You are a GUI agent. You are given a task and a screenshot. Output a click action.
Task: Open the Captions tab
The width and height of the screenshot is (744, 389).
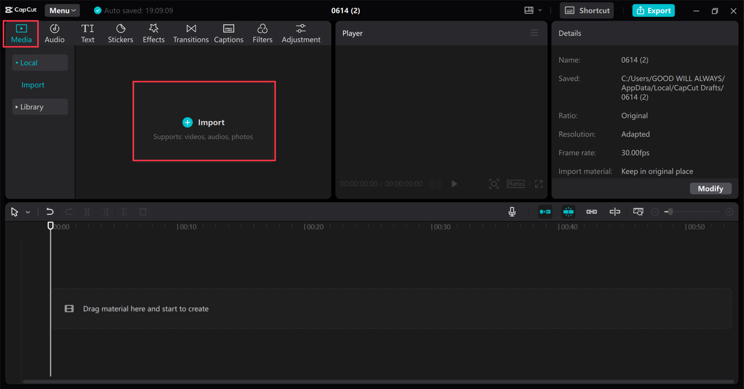(x=228, y=34)
